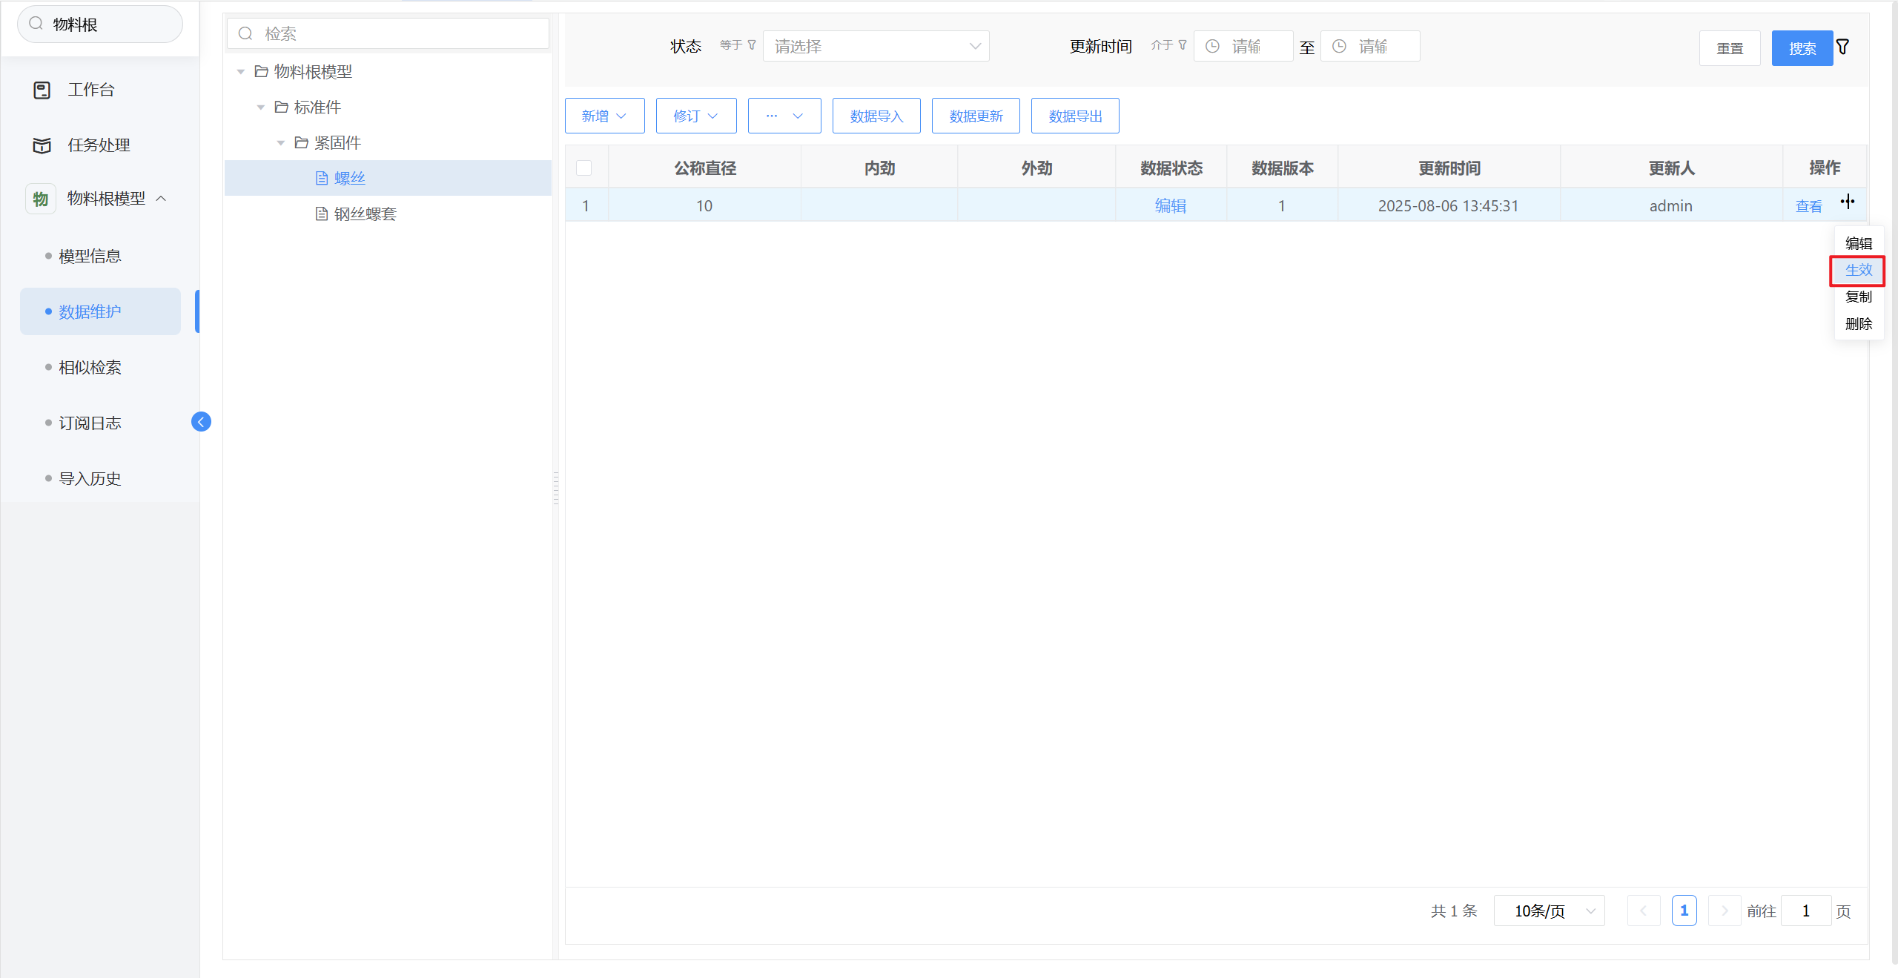The height and width of the screenshot is (978, 1898).
Task: Choose 删除 from the context menu
Action: [1858, 324]
